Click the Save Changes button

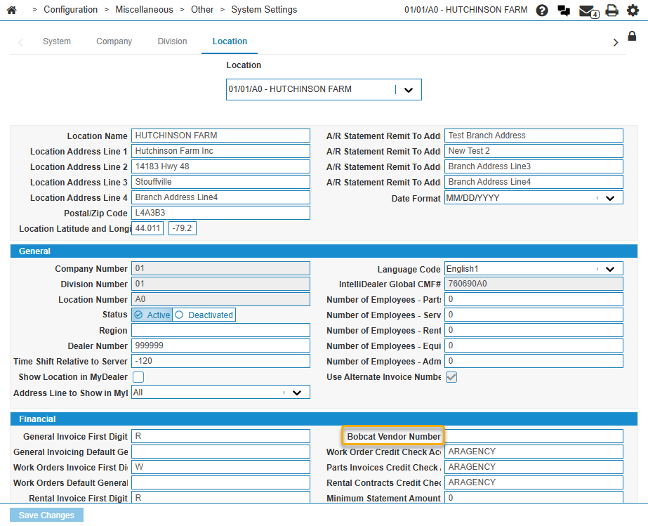point(46,515)
